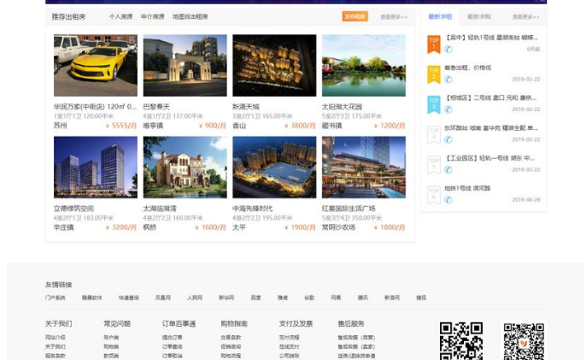Select the 个人房源 filter tab
The height and width of the screenshot is (360, 586).
tap(120, 16)
